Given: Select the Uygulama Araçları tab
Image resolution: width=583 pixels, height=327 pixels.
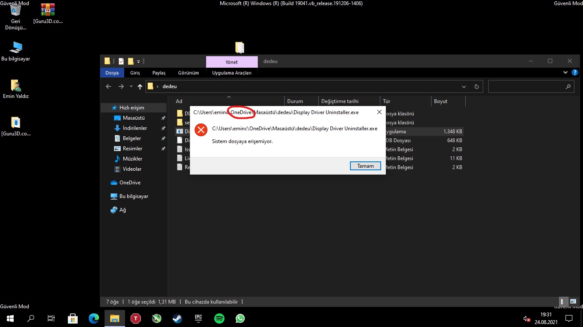Looking at the screenshot, I should (x=232, y=73).
